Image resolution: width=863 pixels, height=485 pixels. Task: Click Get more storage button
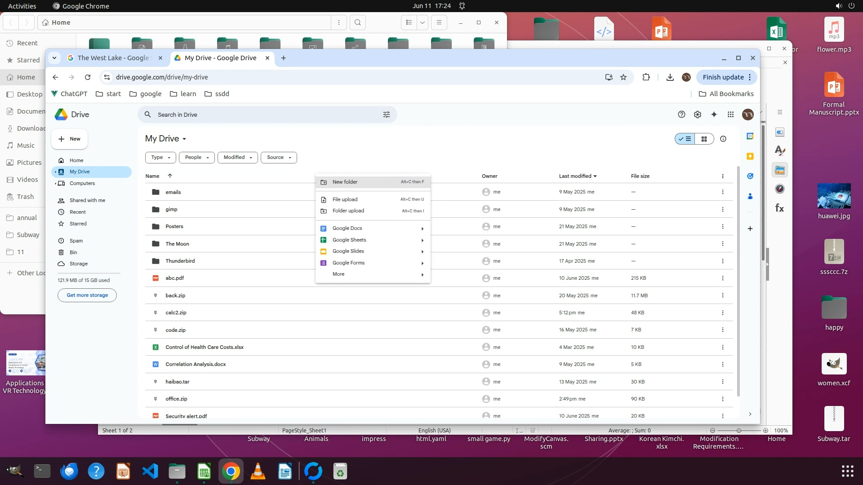[x=87, y=295]
